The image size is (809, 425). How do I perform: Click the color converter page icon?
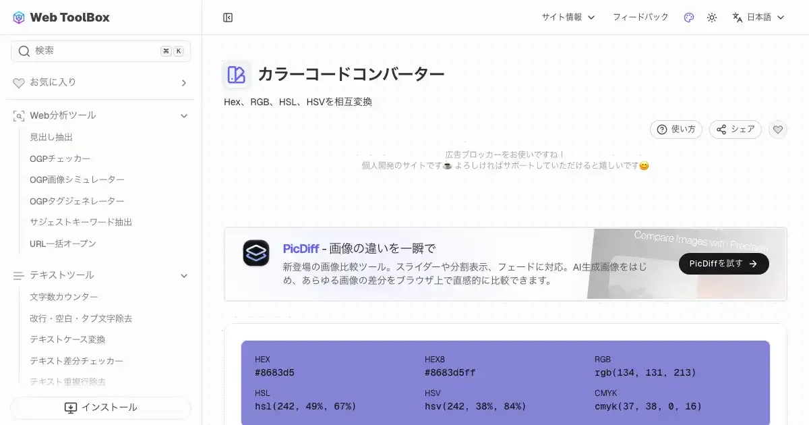(237, 75)
